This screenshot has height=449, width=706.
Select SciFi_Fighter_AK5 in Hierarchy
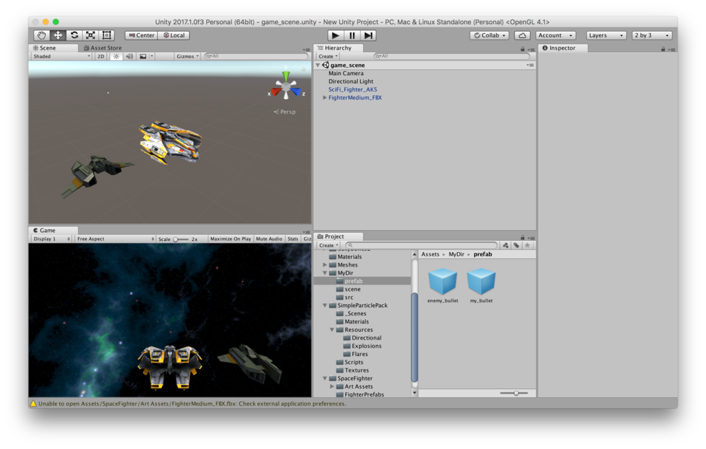[x=352, y=90]
